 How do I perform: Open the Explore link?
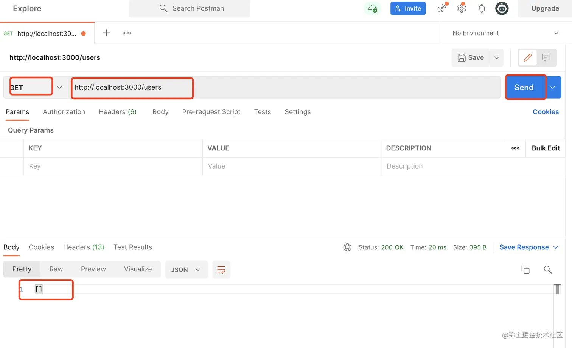(x=27, y=8)
